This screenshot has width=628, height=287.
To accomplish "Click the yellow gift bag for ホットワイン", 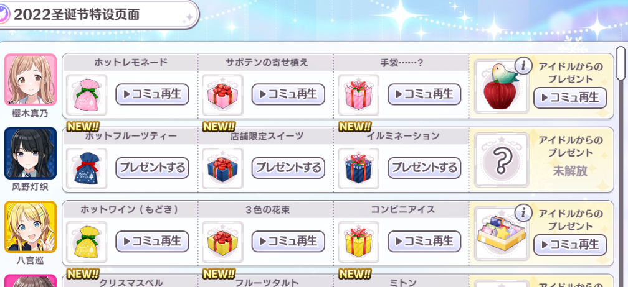I will click(87, 242).
